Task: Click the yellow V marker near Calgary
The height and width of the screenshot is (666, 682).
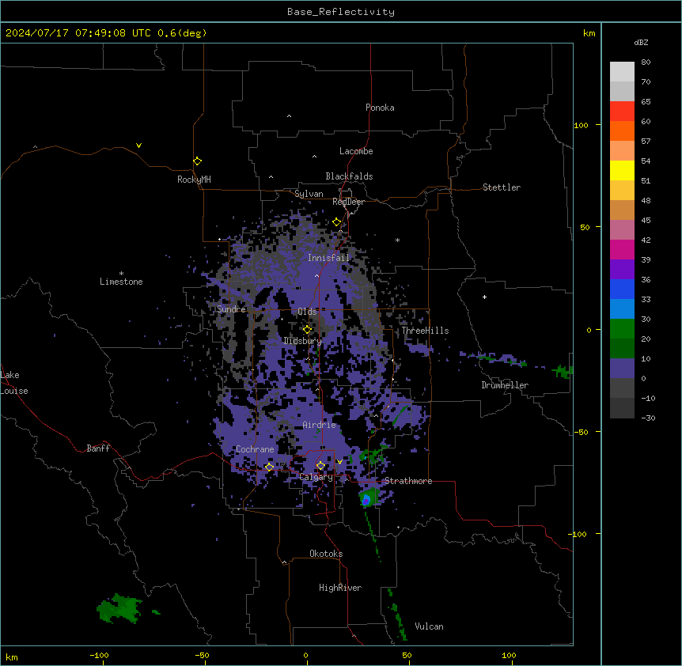Action: pos(339,462)
